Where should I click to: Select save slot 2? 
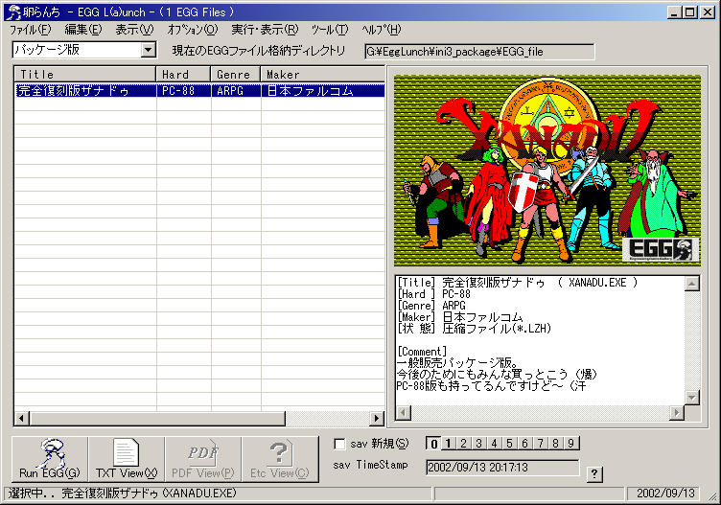pos(463,444)
